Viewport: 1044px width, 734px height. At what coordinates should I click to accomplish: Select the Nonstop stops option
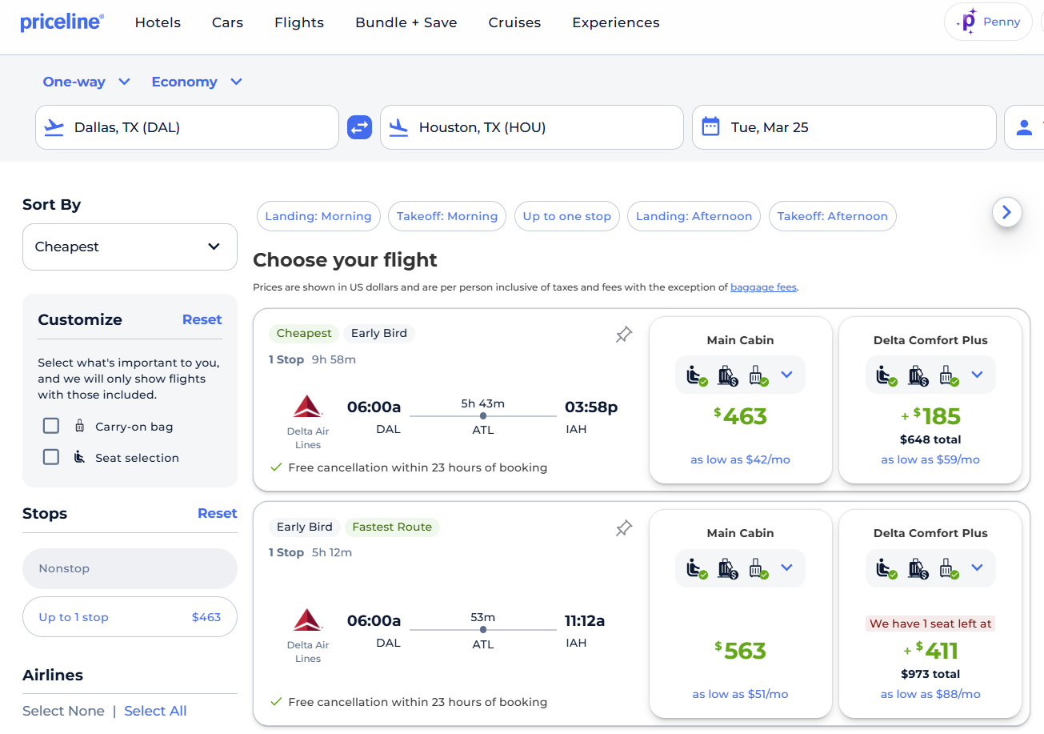point(130,568)
